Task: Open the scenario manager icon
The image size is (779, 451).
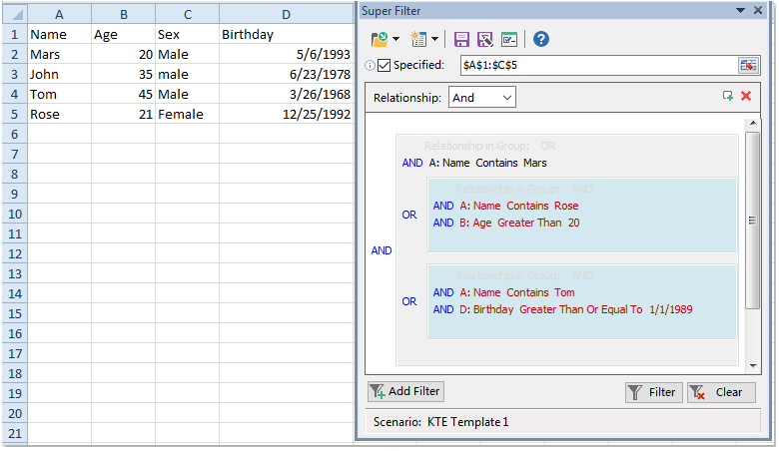Action: (x=509, y=39)
